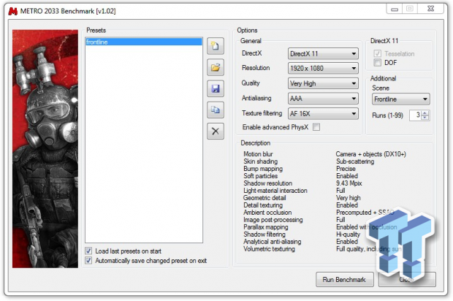Click the Runs (1-99) number field
Screen dimensions: 453x301
(415, 115)
